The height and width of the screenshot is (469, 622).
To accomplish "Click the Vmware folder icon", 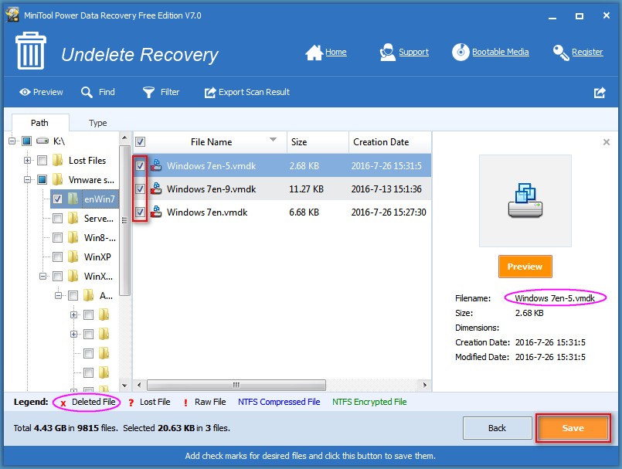I will tap(57, 180).
